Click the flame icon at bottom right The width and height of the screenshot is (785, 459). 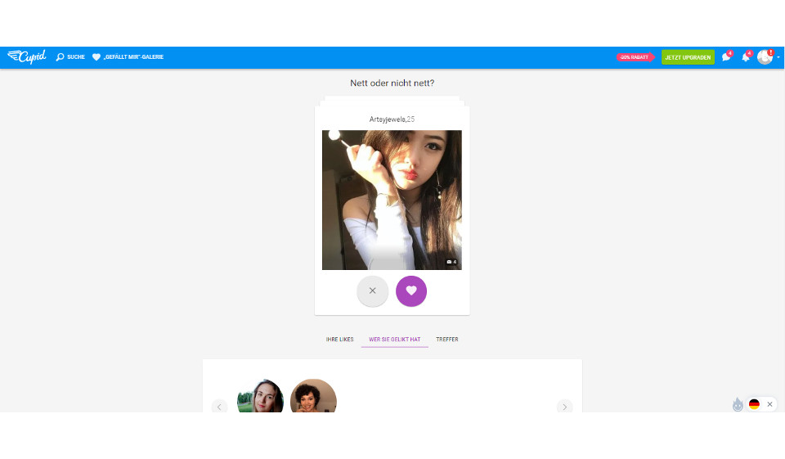[x=738, y=404]
